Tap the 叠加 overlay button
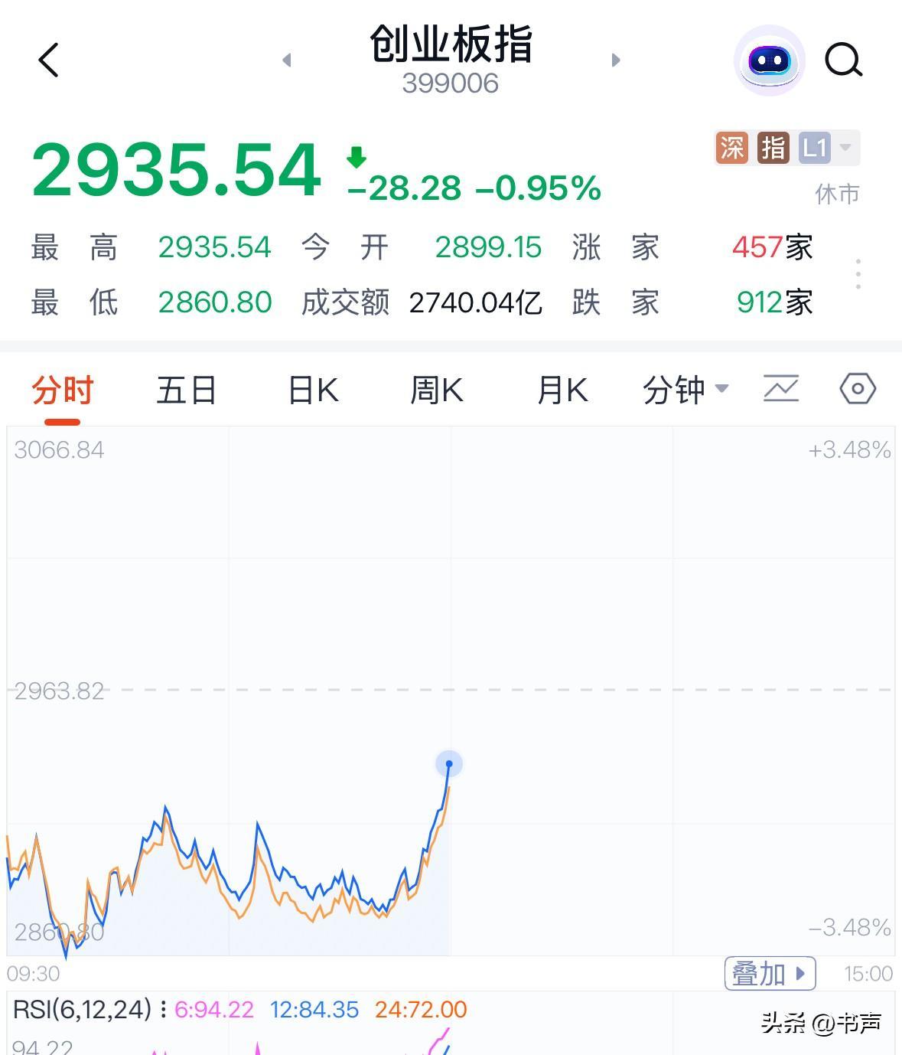Image resolution: width=902 pixels, height=1055 pixels. (770, 974)
